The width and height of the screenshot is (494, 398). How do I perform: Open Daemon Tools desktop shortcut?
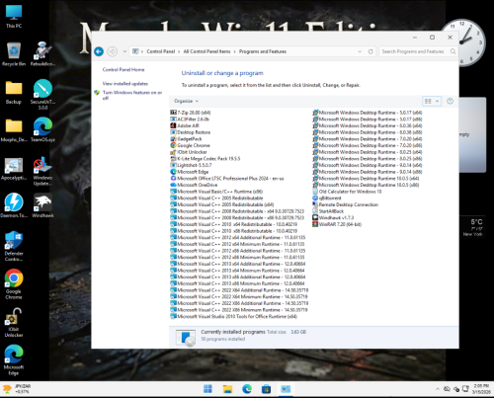(x=14, y=205)
